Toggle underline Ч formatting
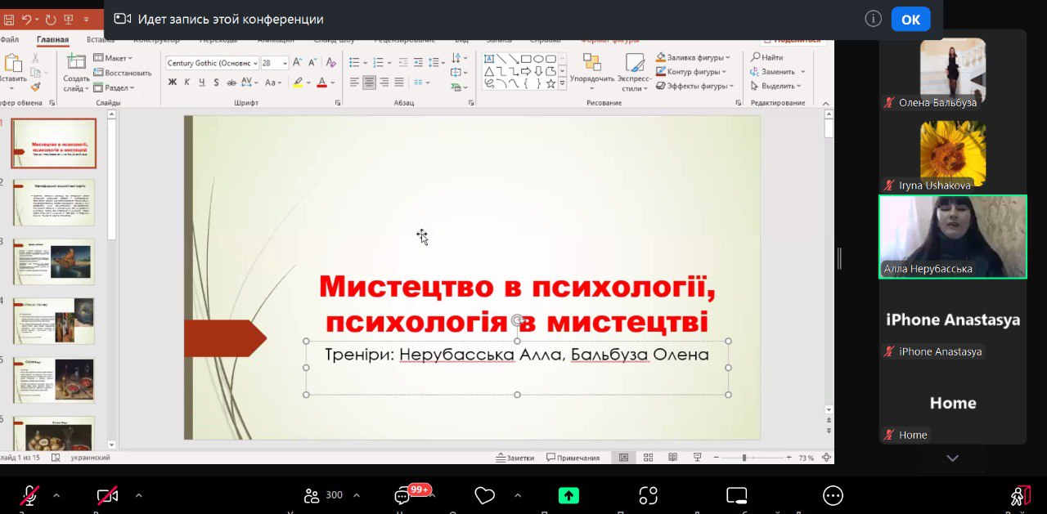This screenshot has width=1047, height=514. point(201,82)
